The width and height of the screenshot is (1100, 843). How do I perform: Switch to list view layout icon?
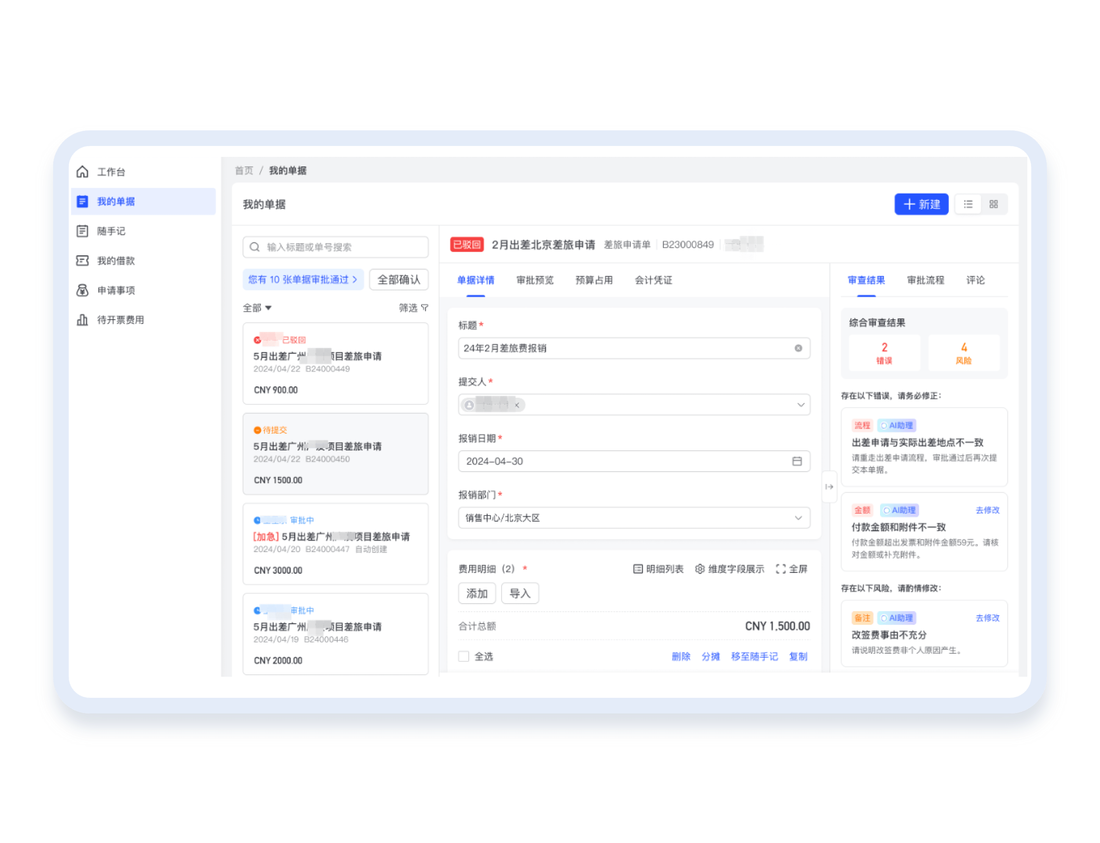click(x=968, y=204)
